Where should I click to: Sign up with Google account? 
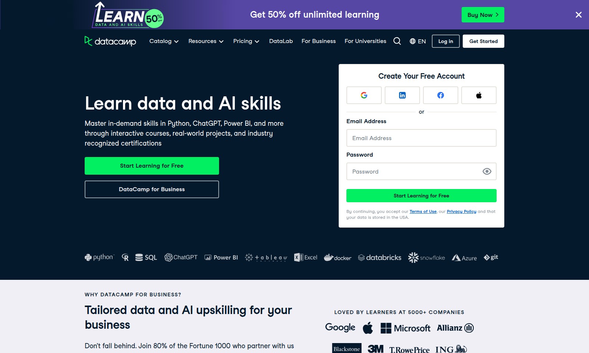[364, 95]
